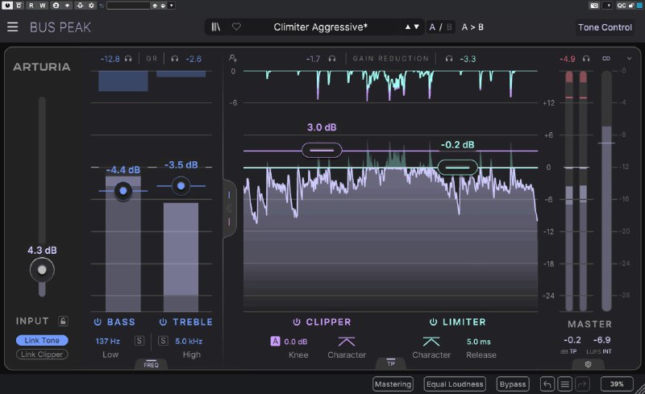645x394 pixels.
Task: Click the Limiter threshold handle at -0.2 dB
Action: (x=457, y=168)
